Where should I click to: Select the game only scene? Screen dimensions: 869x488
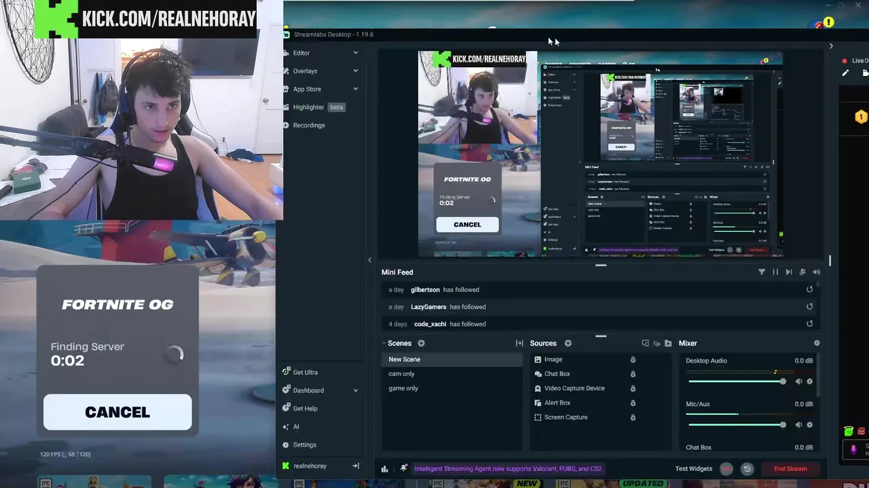(451, 389)
